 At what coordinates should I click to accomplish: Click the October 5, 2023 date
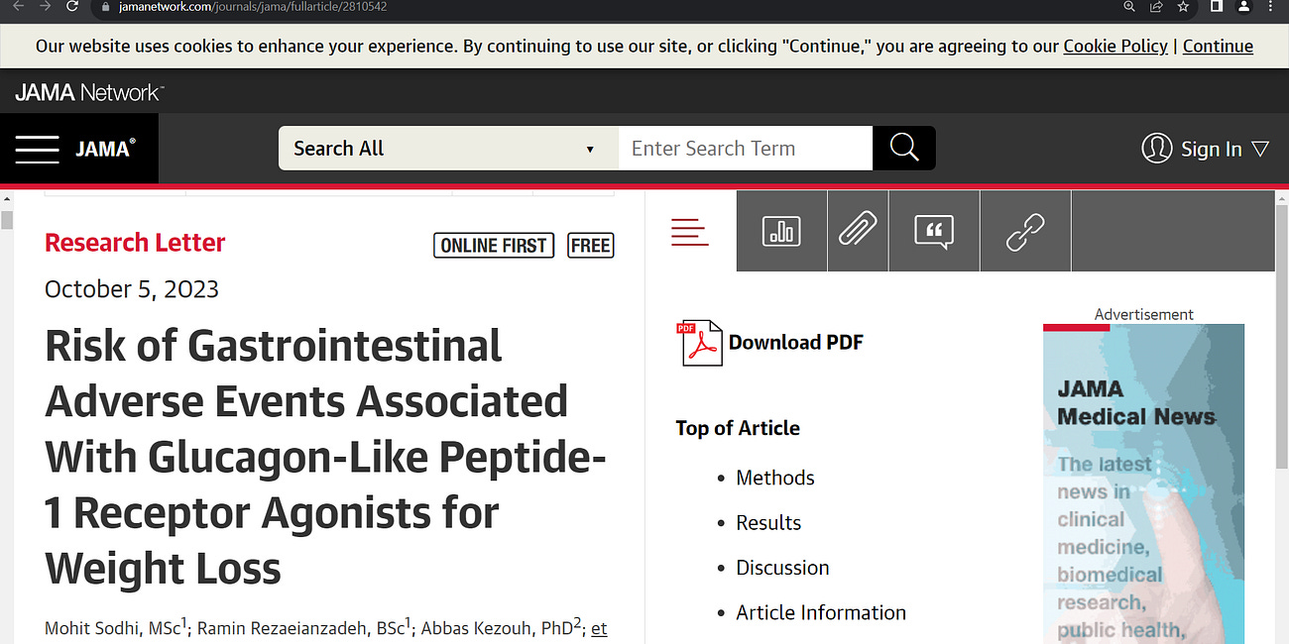click(x=132, y=289)
